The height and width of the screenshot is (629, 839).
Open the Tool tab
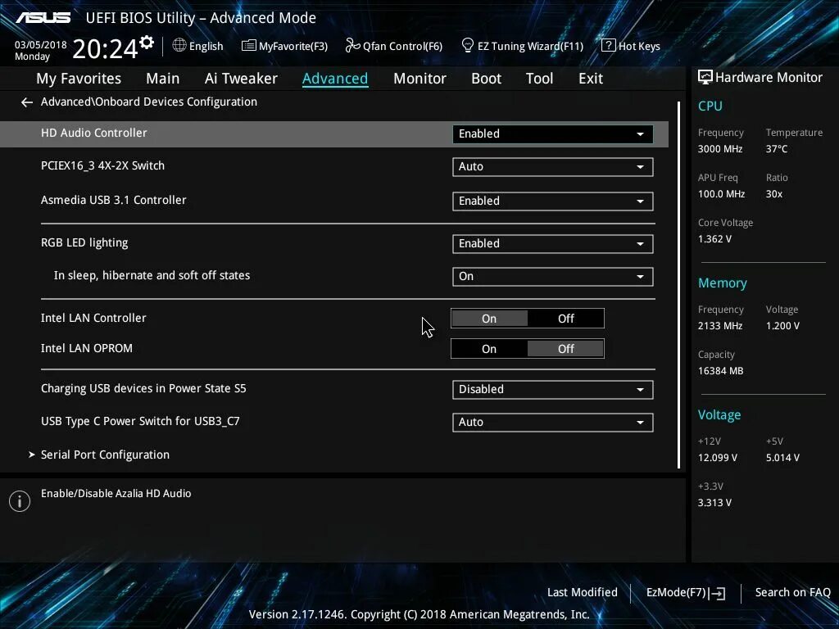point(539,79)
